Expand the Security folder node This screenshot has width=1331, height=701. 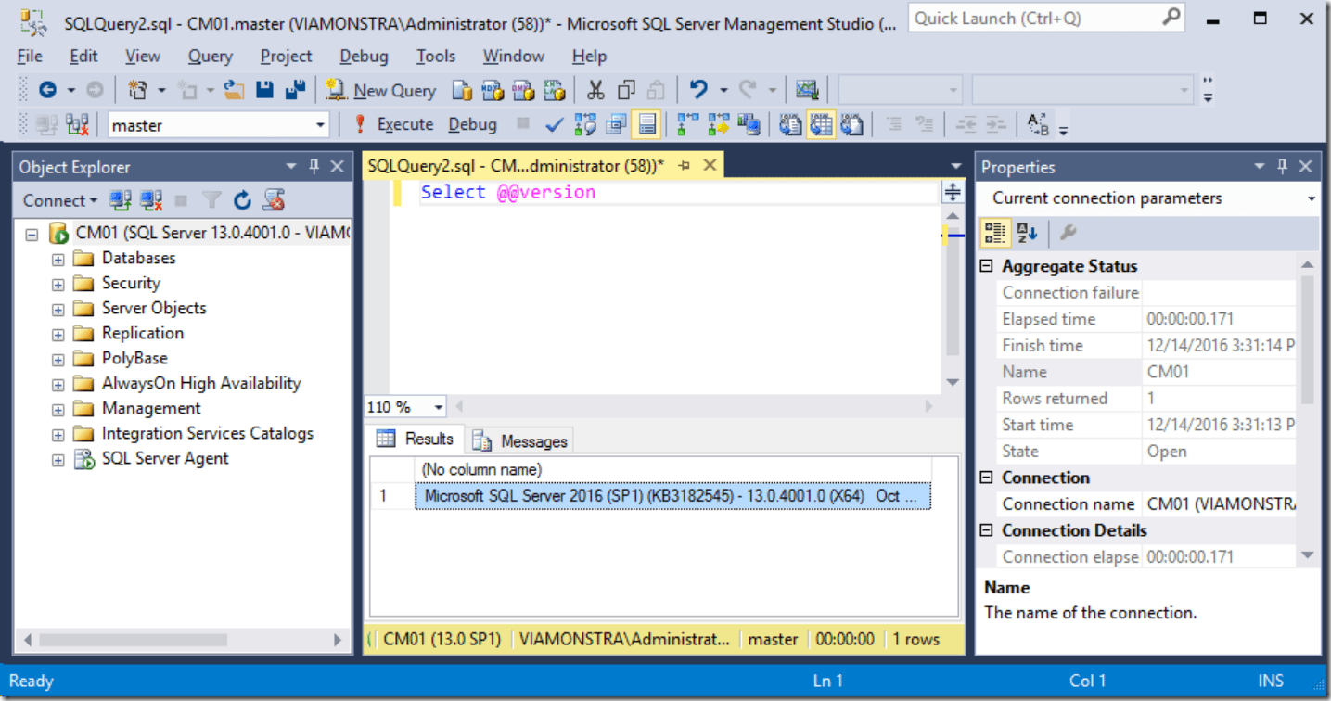click(58, 285)
